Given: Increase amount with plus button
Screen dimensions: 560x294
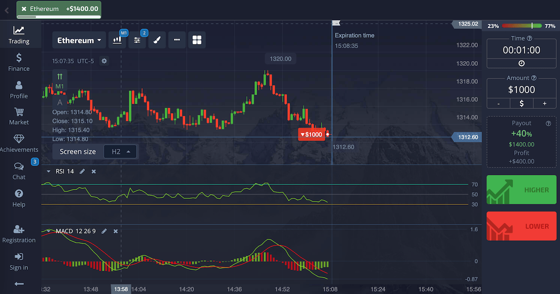Looking at the screenshot, I should (x=545, y=104).
